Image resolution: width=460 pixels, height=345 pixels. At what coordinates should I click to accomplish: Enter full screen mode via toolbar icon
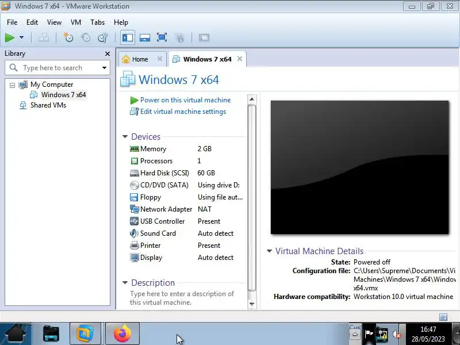[x=162, y=37]
